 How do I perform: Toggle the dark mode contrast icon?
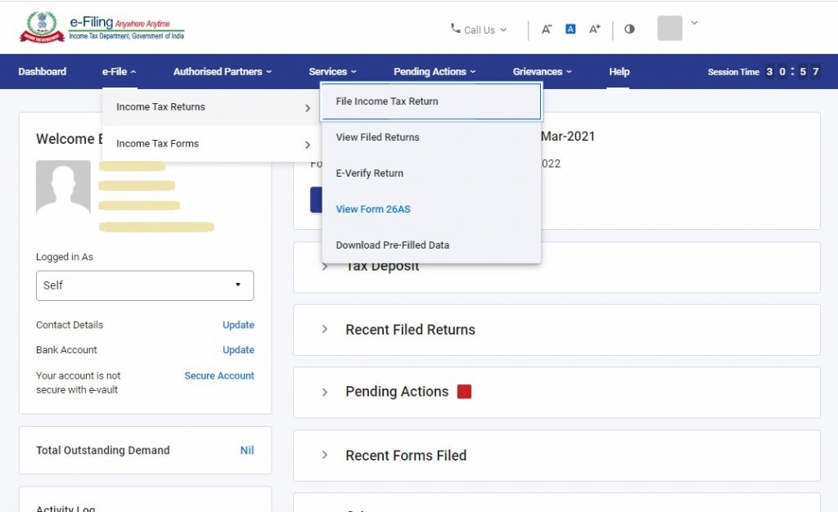628,29
